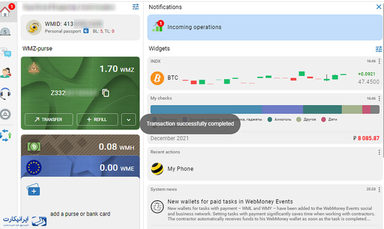The height and width of the screenshot is (229, 384).
Task: Open the widgets settings sliders icon
Action: tap(379, 49)
